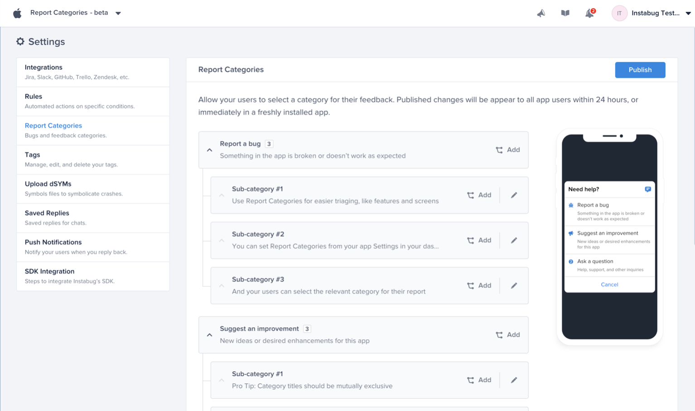Click the Settings gear icon

pyautogui.click(x=20, y=42)
